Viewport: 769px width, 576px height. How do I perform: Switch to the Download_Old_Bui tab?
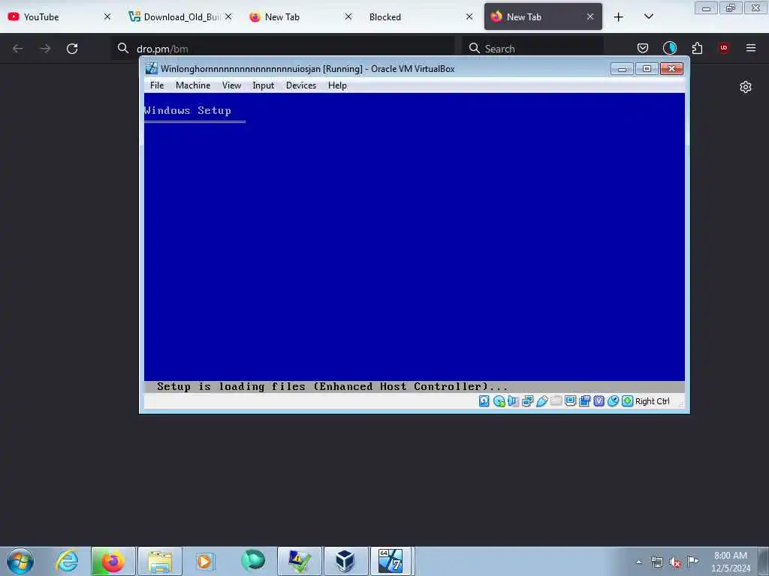[x=179, y=16]
